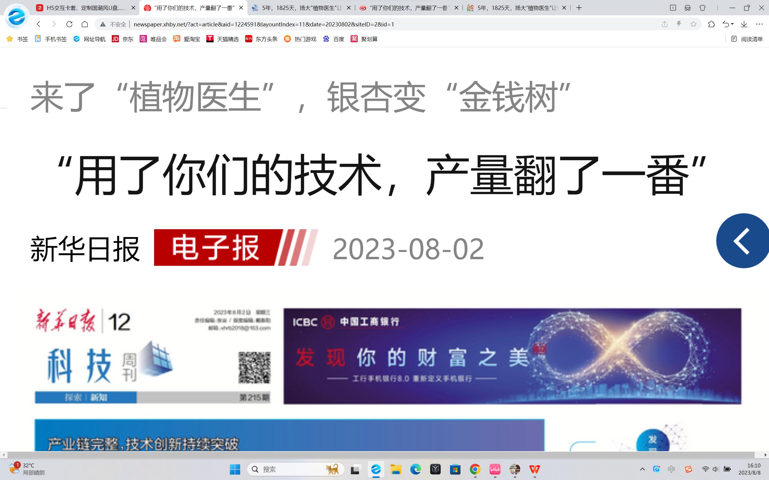Click the share icon in address bar

(664, 24)
